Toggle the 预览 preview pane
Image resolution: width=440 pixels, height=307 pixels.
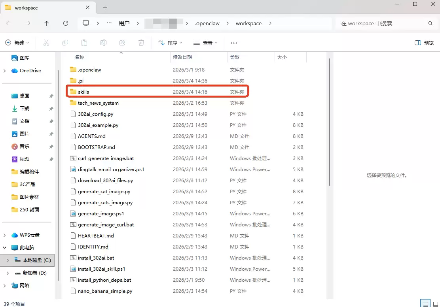[x=424, y=43]
